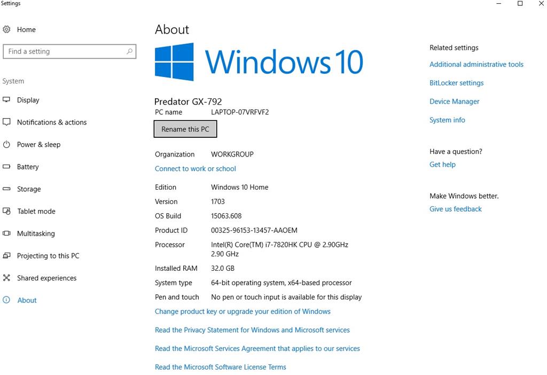
Task: Click Change product key or upgrade link
Action: point(243,311)
